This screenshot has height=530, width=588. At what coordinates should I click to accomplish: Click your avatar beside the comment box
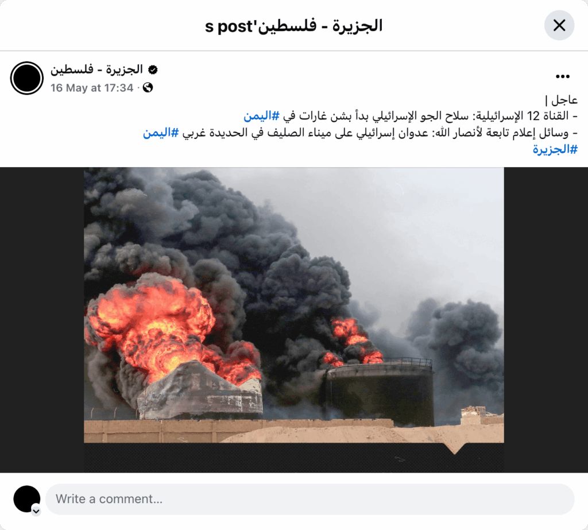[26, 499]
